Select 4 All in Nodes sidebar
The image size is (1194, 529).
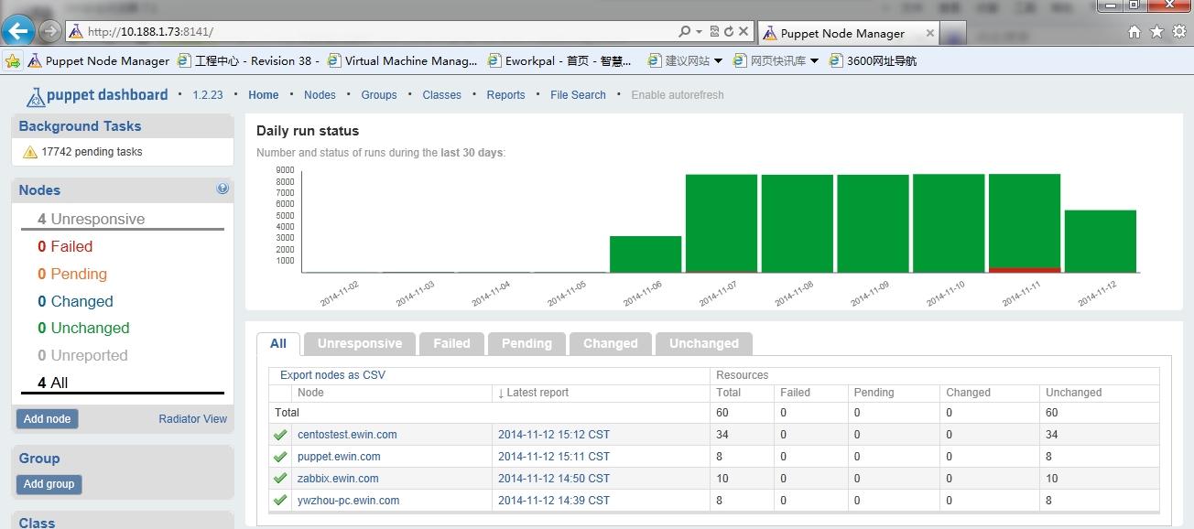click(53, 383)
